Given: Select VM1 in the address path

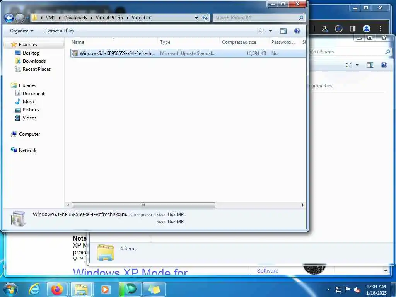Looking at the screenshot, I should 50,18.
